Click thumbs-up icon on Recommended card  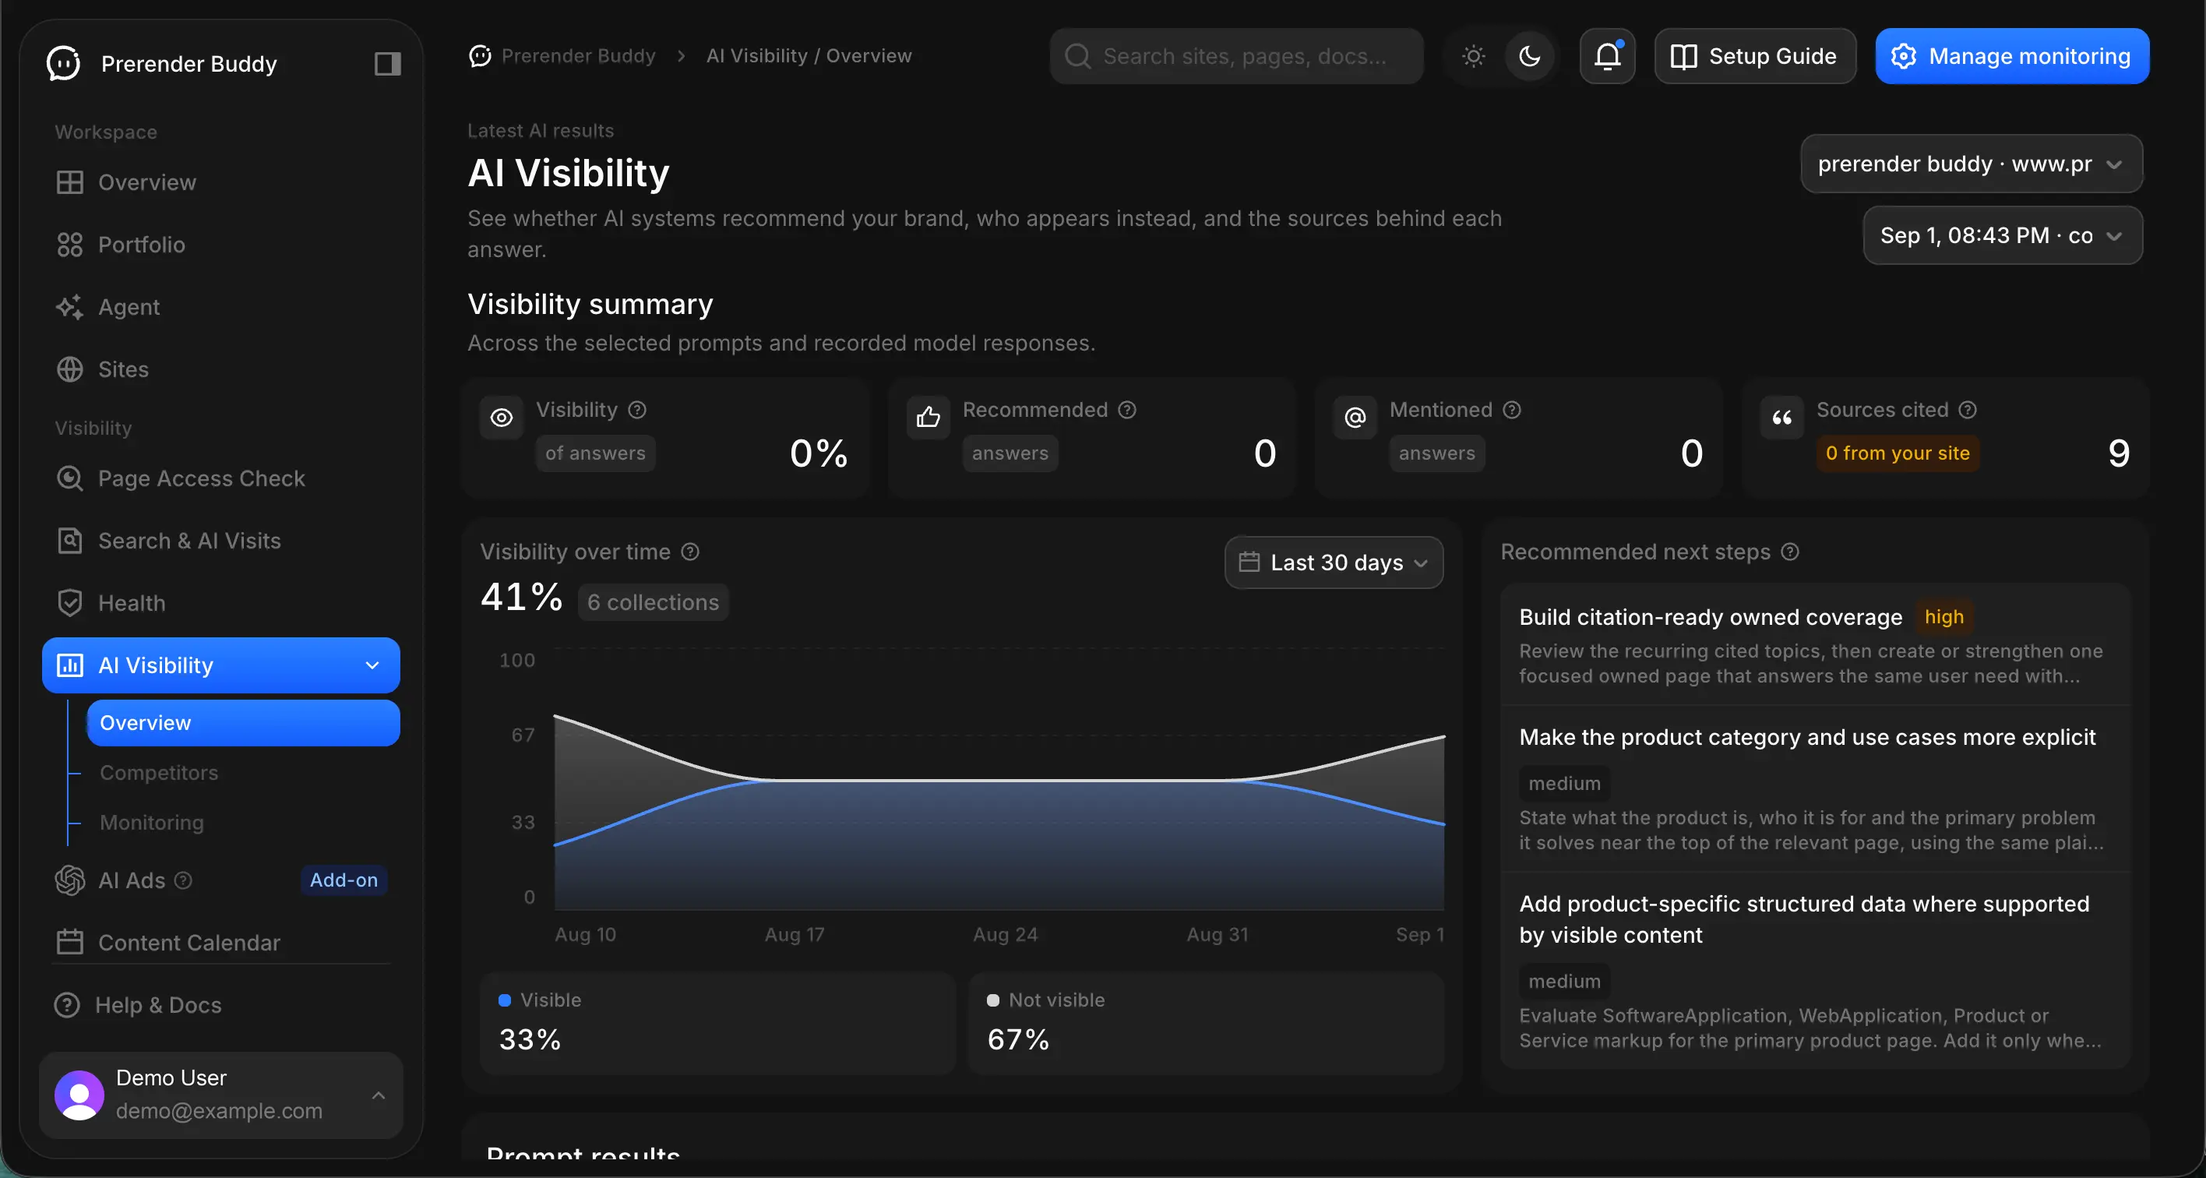929,418
